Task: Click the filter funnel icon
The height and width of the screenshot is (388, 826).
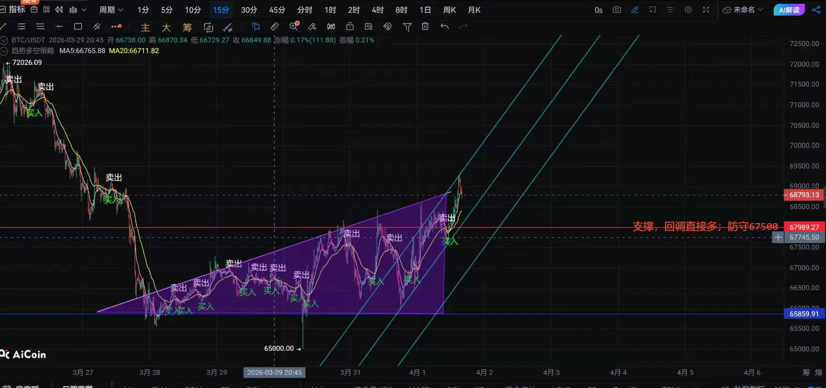Action: coord(407,27)
